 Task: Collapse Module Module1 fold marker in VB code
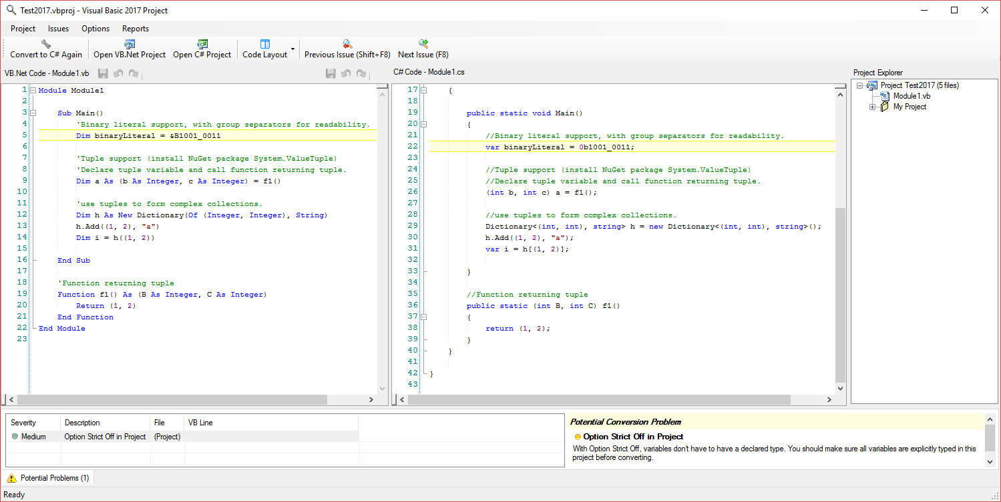point(33,90)
